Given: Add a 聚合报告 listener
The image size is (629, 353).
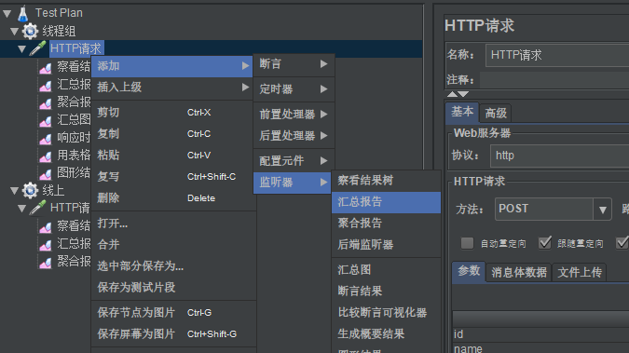Looking at the screenshot, I should tap(386, 223).
